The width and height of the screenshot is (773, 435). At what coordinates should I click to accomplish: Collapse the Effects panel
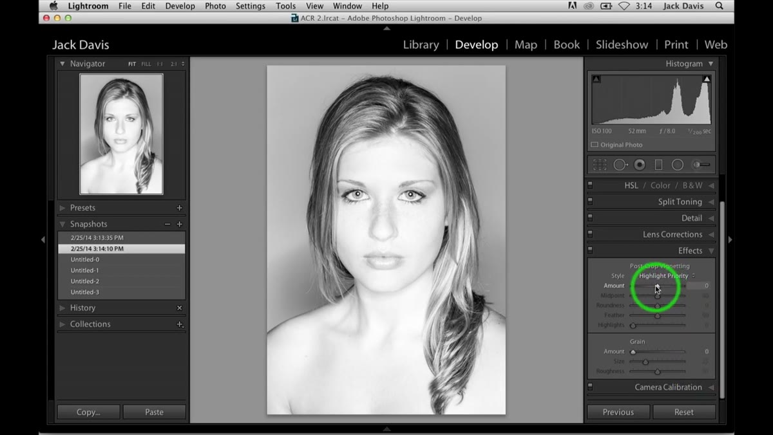point(711,251)
